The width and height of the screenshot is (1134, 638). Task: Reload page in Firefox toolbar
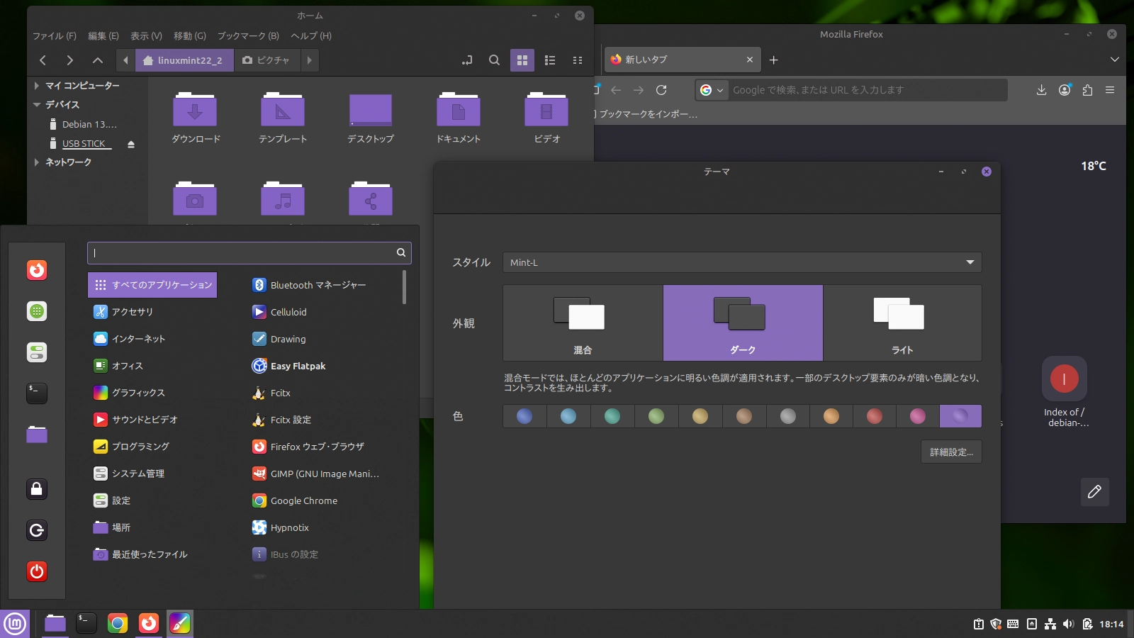tap(661, 90)
